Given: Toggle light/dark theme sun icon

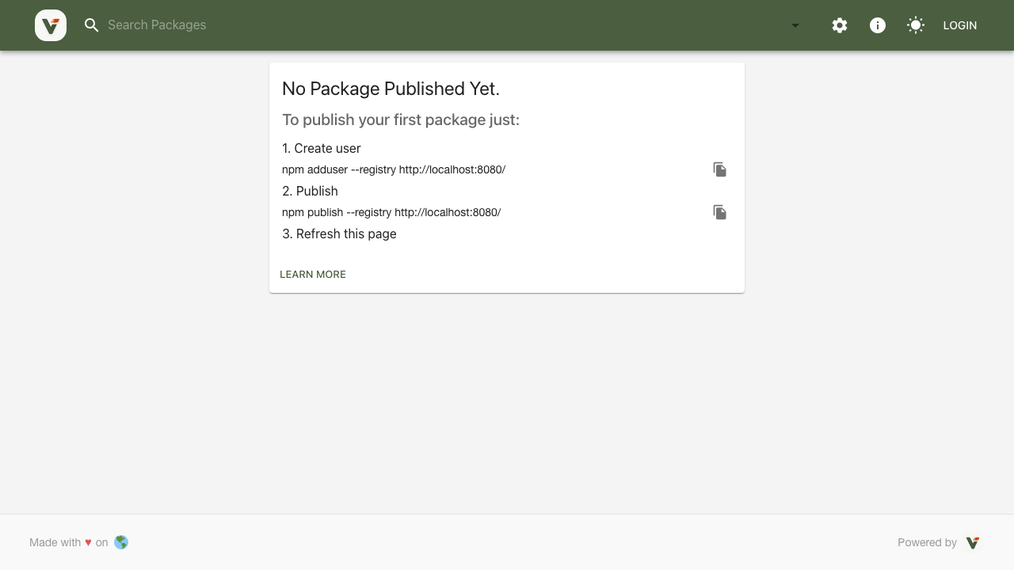Looking at the screenshot, I should coord(916,25).
